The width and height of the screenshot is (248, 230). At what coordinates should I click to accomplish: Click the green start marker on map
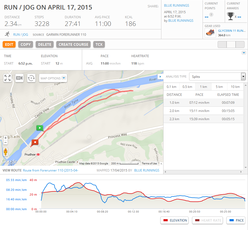point(40,128)
